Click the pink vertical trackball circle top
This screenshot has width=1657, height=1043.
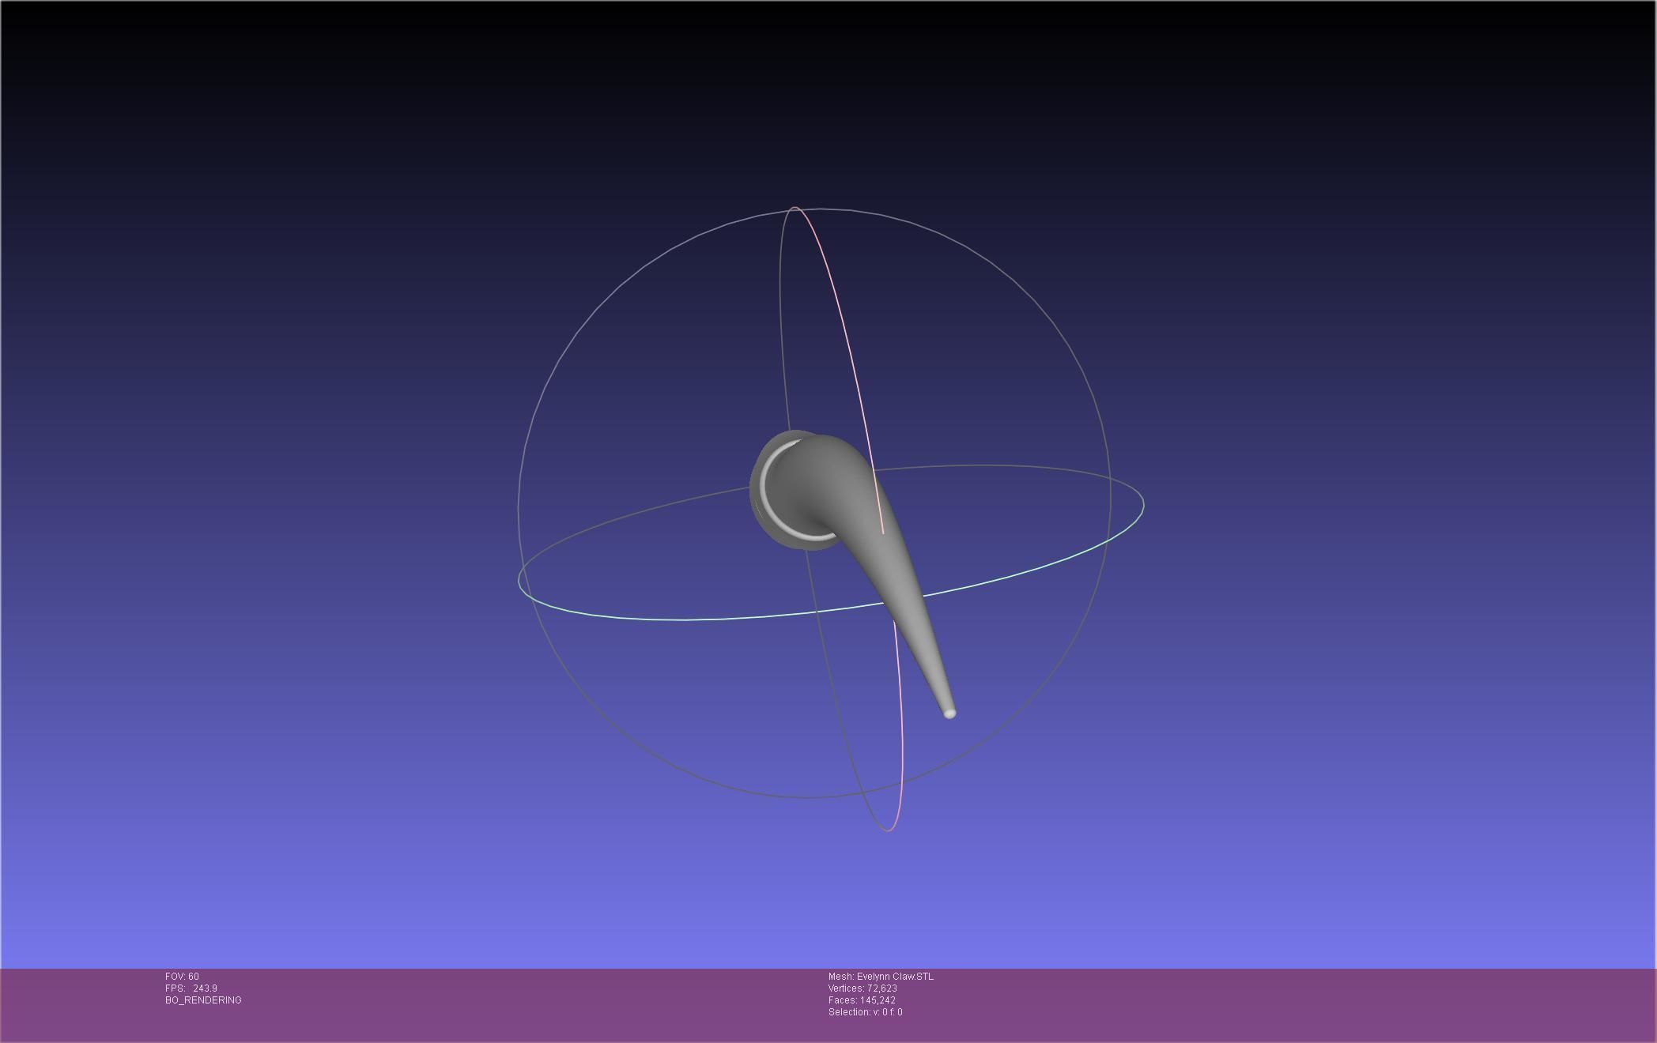(796, 208)
